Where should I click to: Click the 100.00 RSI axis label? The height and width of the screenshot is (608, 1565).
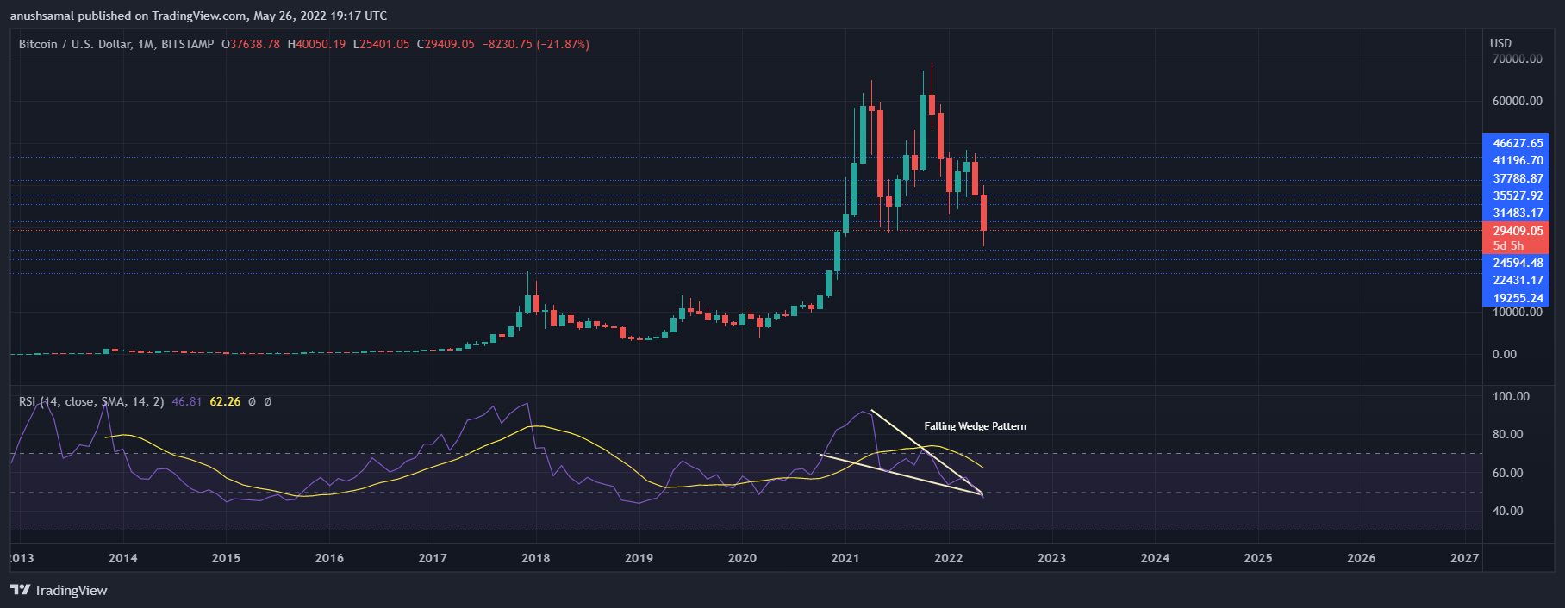[1511, 396]
